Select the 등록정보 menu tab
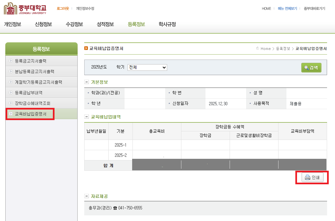The width and height of the screenshot is (335, 221). point(136,24)
